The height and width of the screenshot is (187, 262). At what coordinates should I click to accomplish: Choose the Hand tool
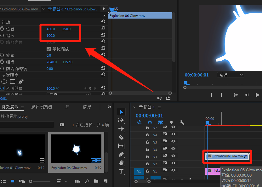(121, 163)
